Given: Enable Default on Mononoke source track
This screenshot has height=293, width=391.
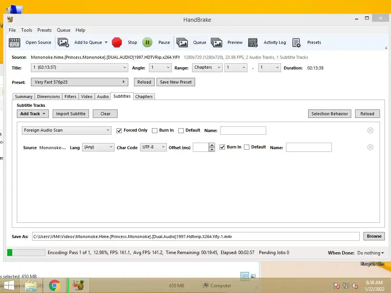Looking at the screenshot, I should (247, 147).
